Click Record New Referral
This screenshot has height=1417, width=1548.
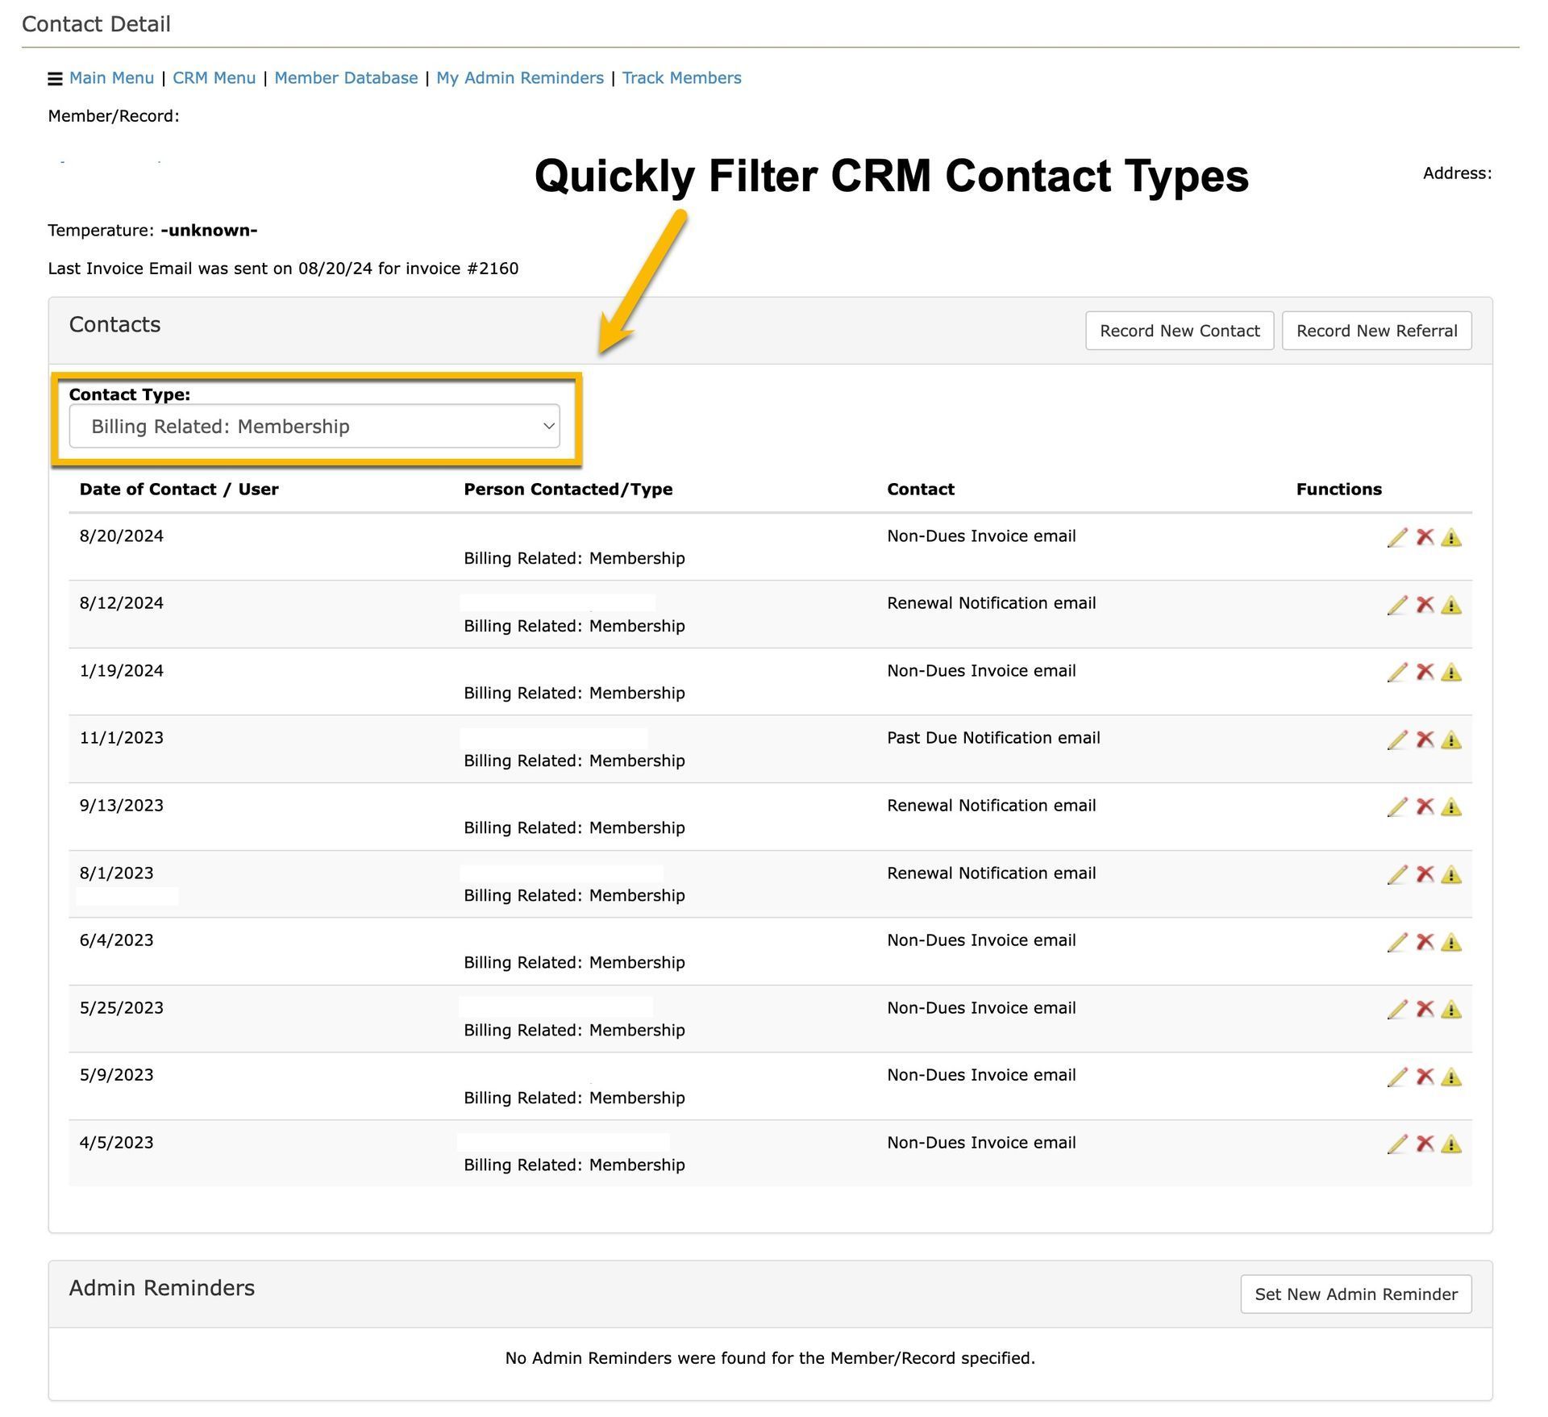click(x=1376, y=331)
